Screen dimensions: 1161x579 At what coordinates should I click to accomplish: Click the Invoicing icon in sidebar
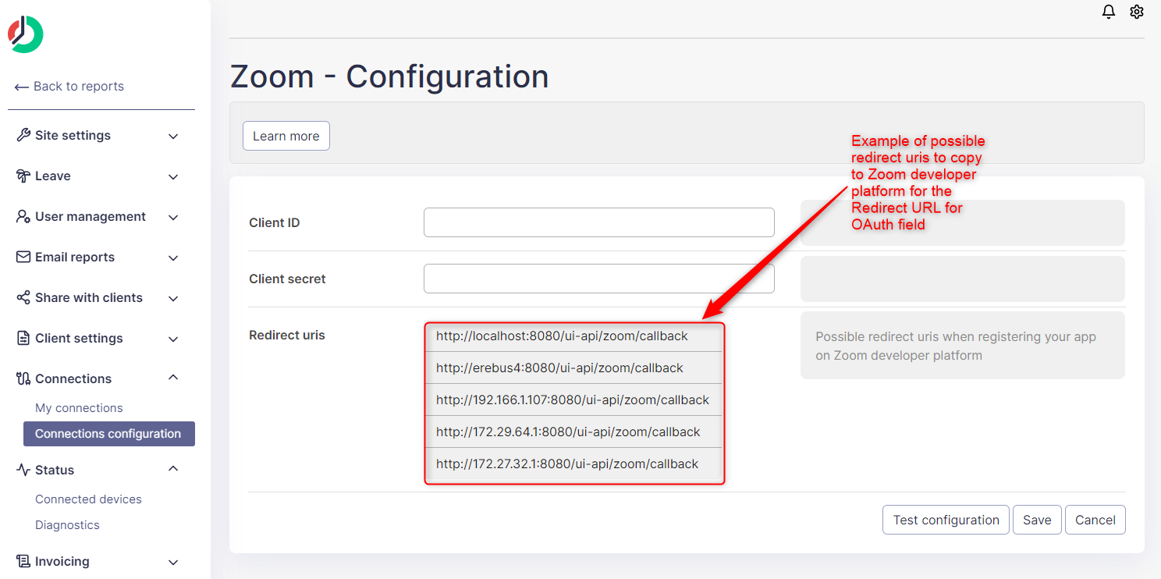pyautogui.click(x=23, y=561)
